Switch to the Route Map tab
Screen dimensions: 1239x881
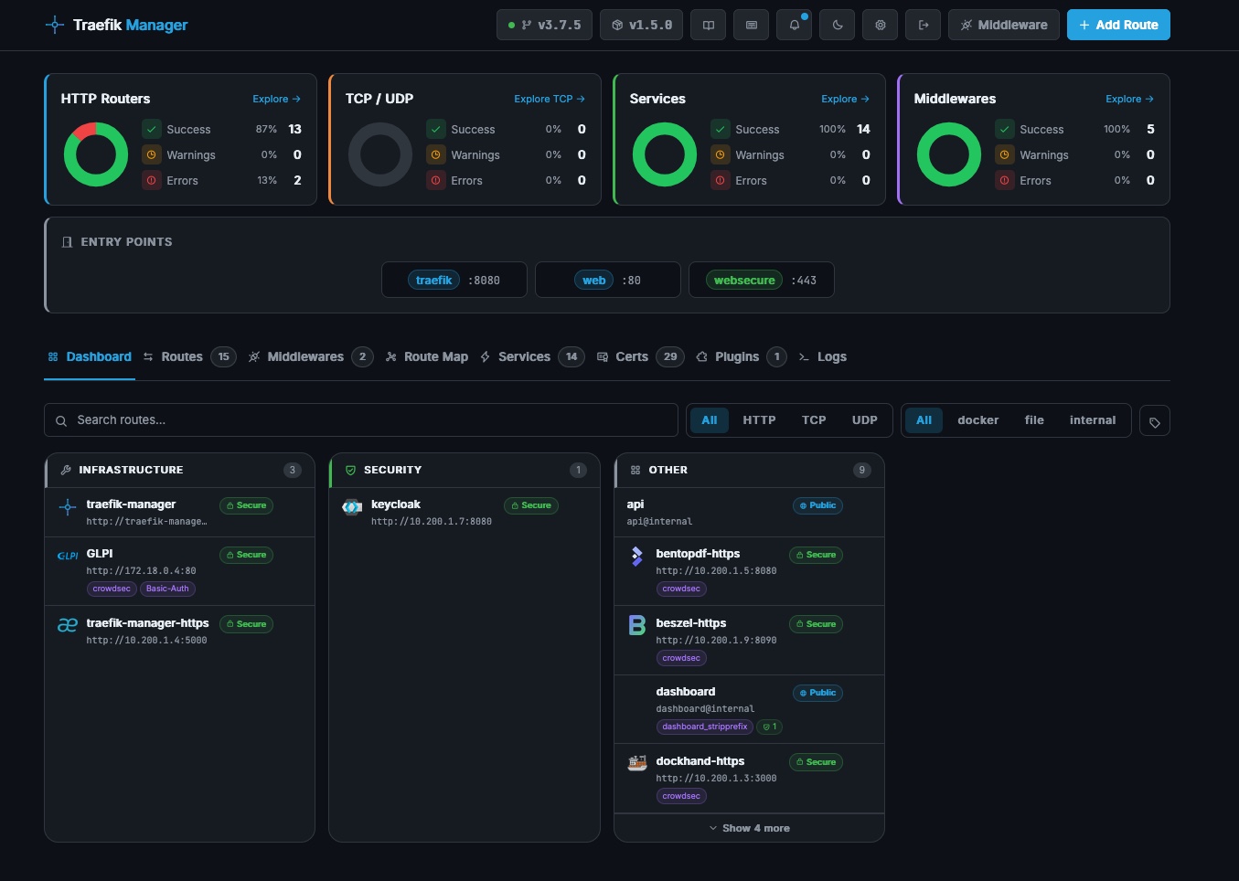427,356
